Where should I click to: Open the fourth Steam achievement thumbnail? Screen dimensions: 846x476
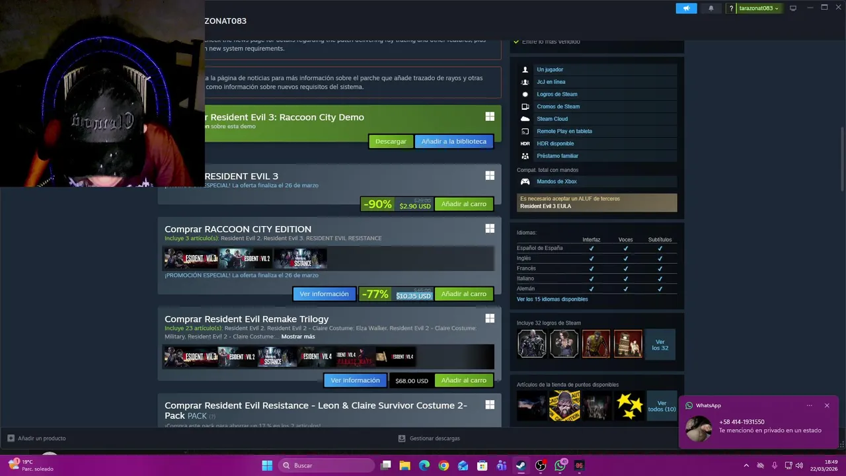627,344
